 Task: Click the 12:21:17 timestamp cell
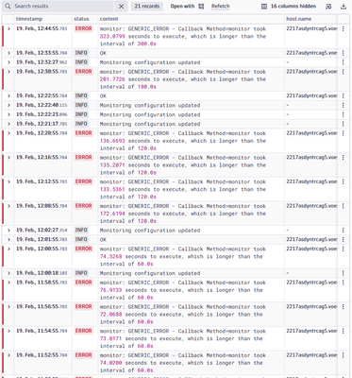click(x=42, y=124)
